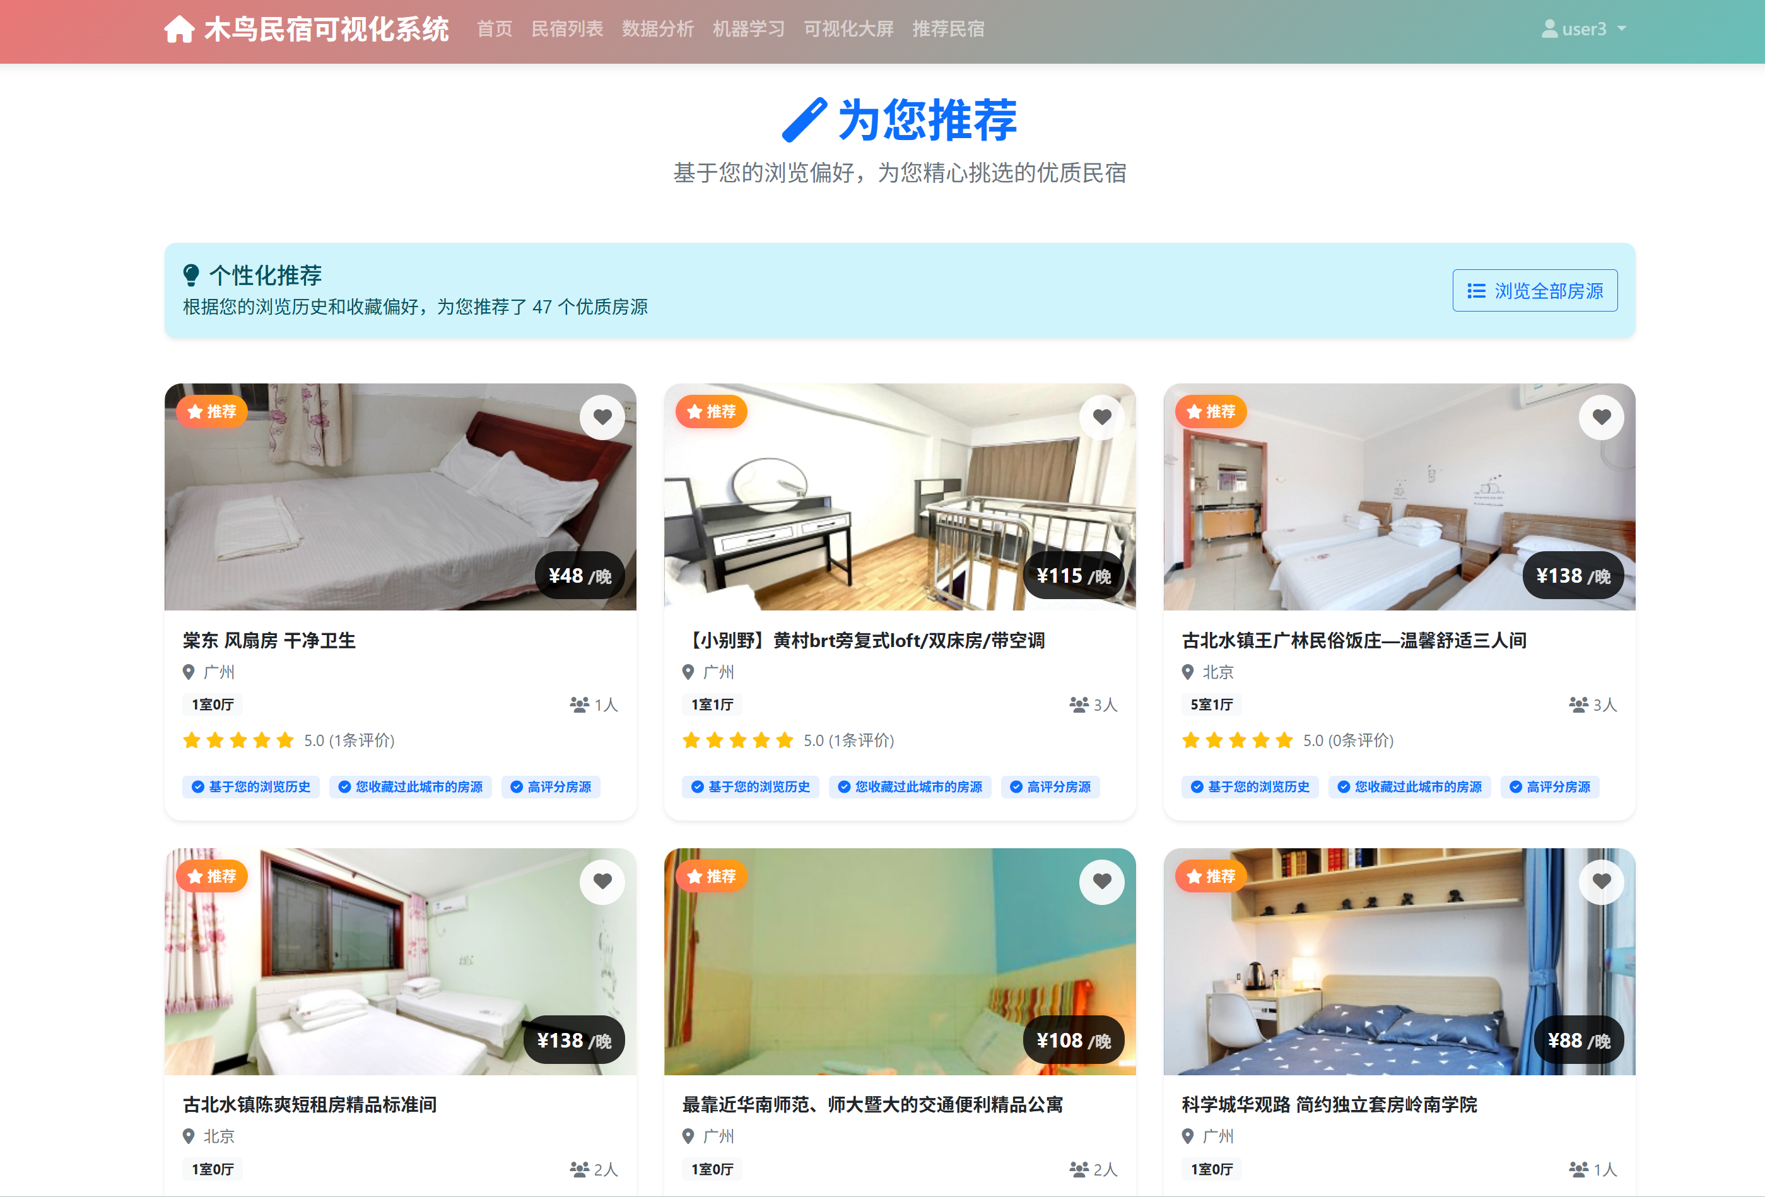Click the user avatar icon beside user3
The height and width of the screenshot is (1197, 1765).
1549,29
